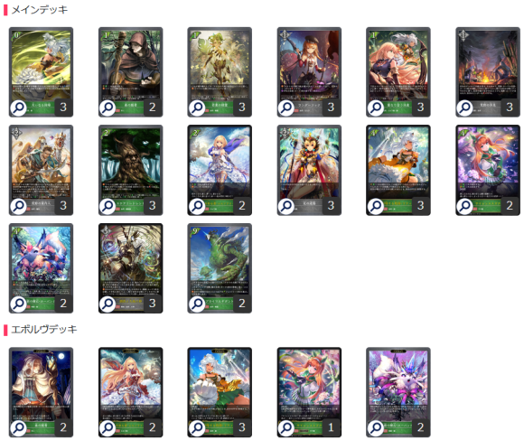
Task: Zoom the old man with lantern evolve card
Action: point(18,428)
